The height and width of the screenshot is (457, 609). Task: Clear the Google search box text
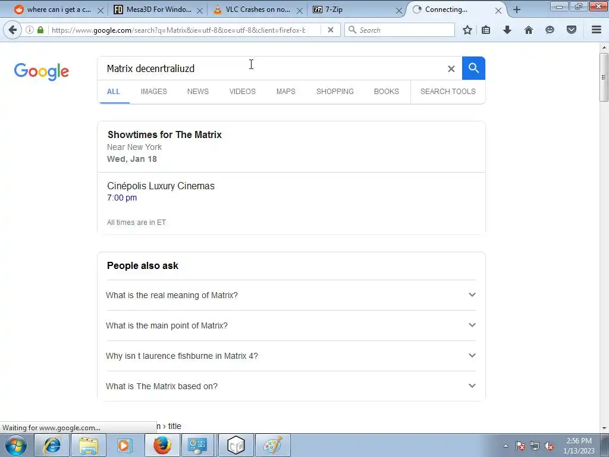tap(451, 69)
